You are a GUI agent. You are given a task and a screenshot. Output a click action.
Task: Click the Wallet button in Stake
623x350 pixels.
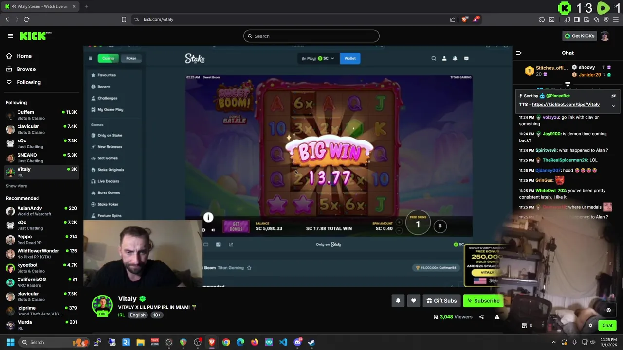pos(350,58)
